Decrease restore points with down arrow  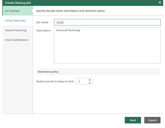tap(90, 83)
